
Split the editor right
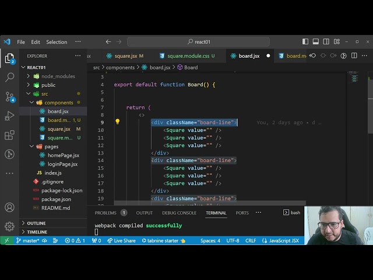(x=354, y=56)
